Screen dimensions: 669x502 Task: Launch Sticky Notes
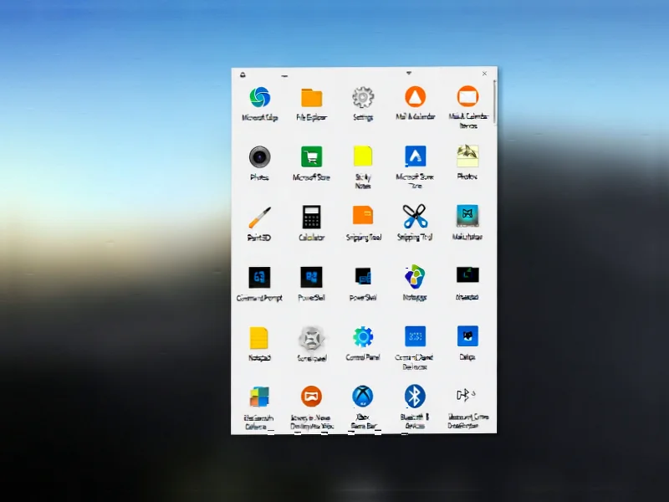tap(363, 159)
